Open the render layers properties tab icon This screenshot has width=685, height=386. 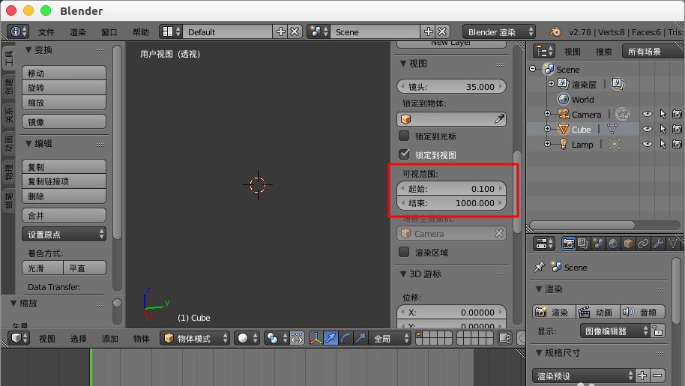[584, 244]
